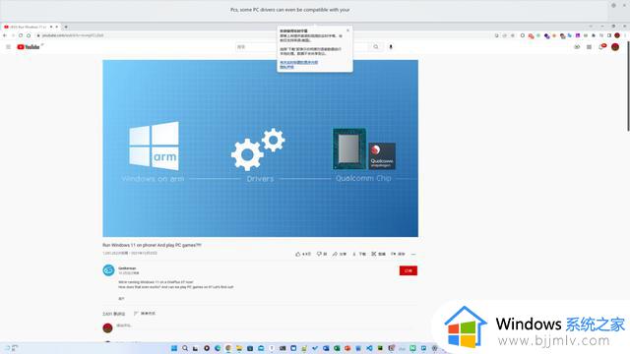Dislike the video with the thumbs-down button
Screen dimensions: 630x354
point(322,254)
